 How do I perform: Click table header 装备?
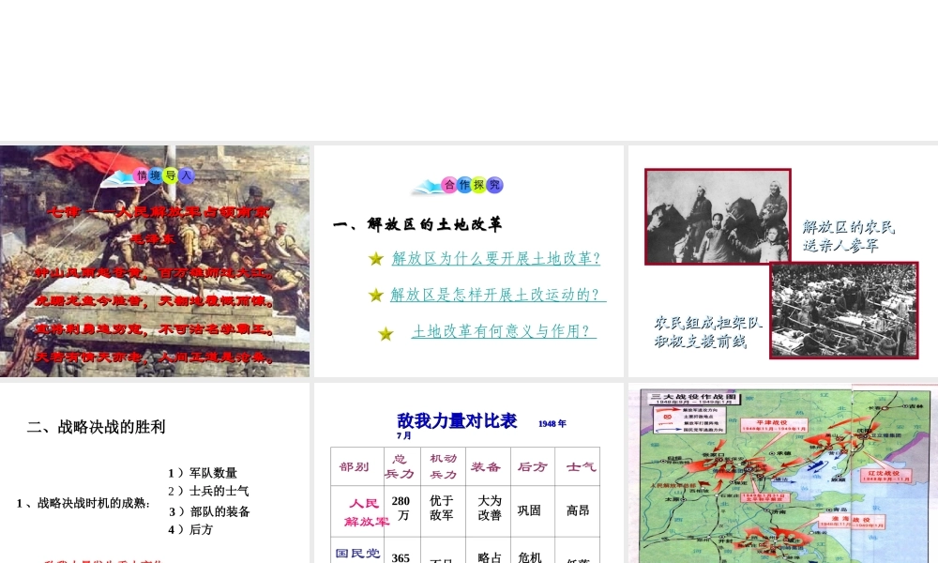[x=486, y=466]
